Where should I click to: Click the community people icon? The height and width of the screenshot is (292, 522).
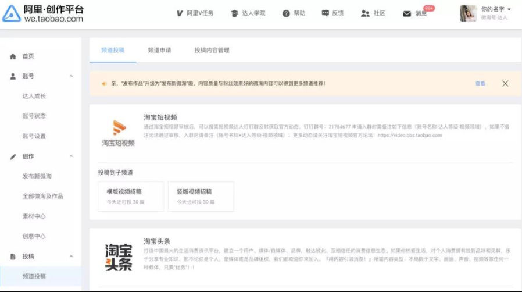(x=365, y=13)
